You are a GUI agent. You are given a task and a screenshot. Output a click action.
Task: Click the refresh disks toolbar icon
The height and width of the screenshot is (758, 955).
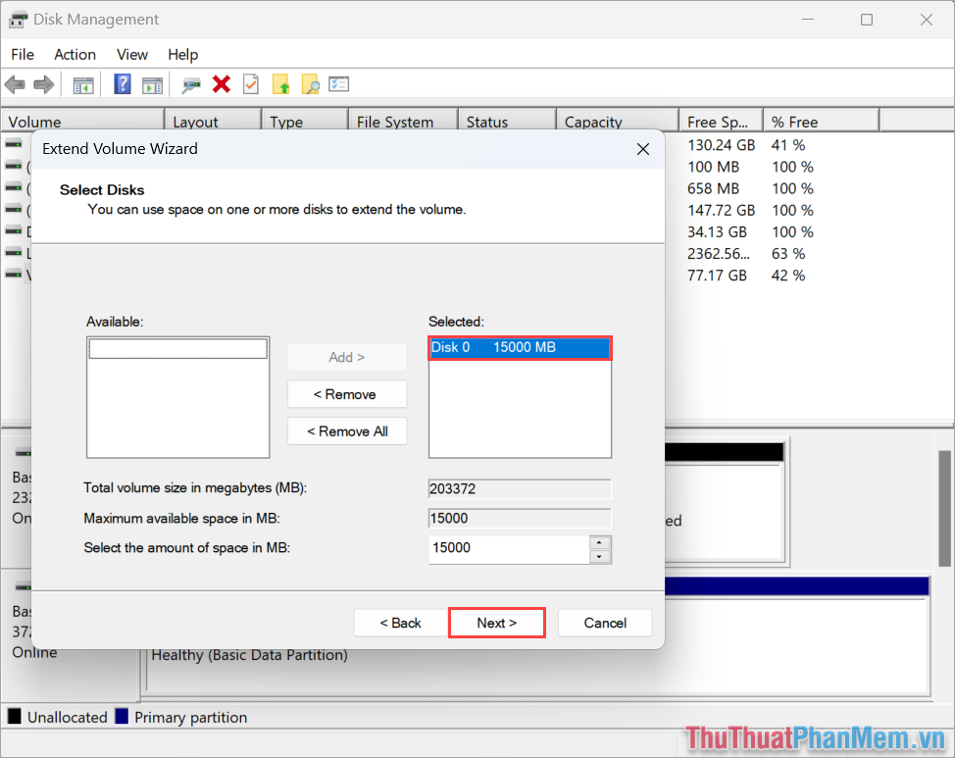click(x=191, y=84)
